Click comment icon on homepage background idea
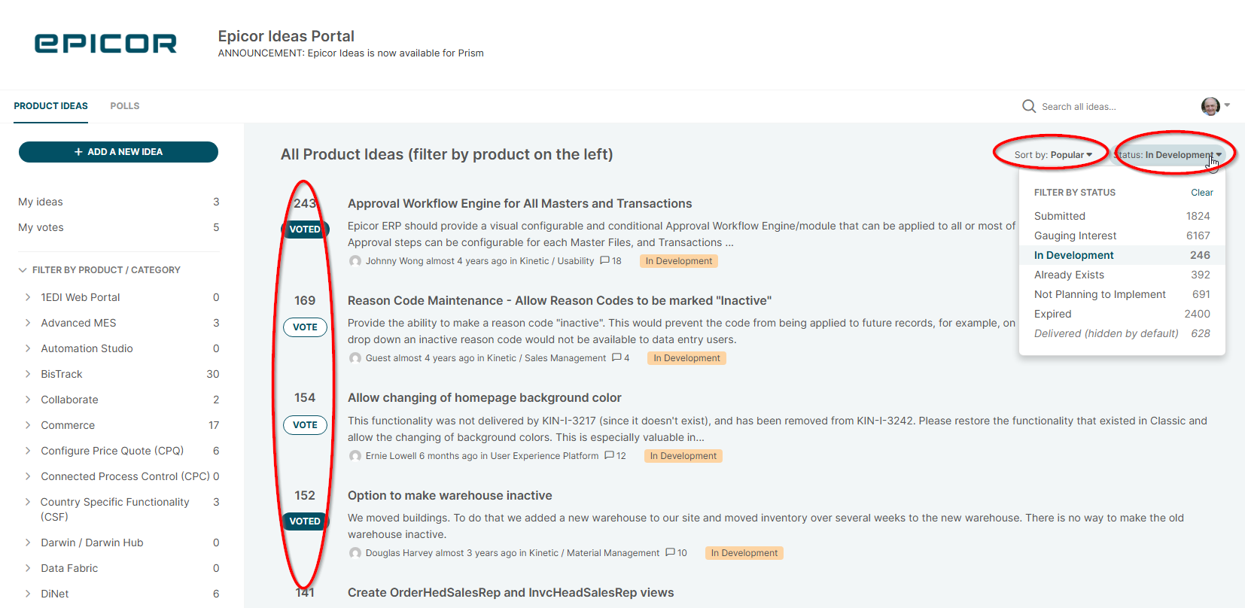Image resolution: width=1245 pixels, height=608 pixels. click(610, 455)
